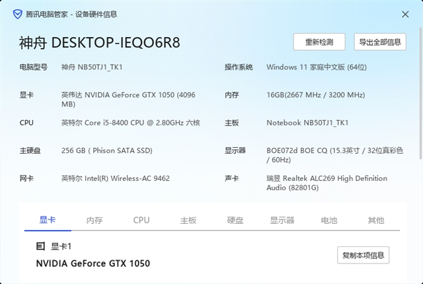This screenshot has width=423, height=284.
Task: Switch to the 主板 tab
Action: 188,221
